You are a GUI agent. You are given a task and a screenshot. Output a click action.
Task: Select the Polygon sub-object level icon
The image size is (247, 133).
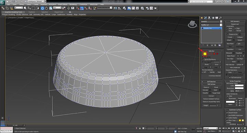click(x=214, y=54)
